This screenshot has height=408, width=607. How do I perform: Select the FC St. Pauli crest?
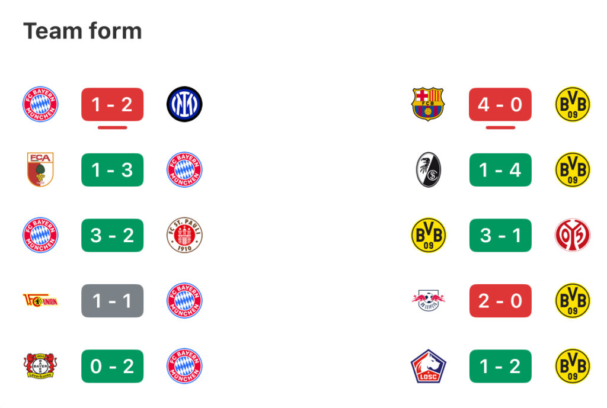[x=184, y=235]
